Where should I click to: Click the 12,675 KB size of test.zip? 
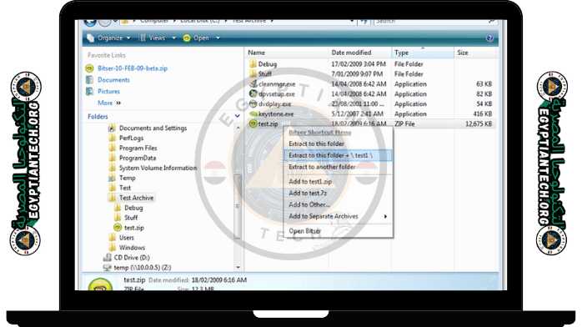pos(479,123)
